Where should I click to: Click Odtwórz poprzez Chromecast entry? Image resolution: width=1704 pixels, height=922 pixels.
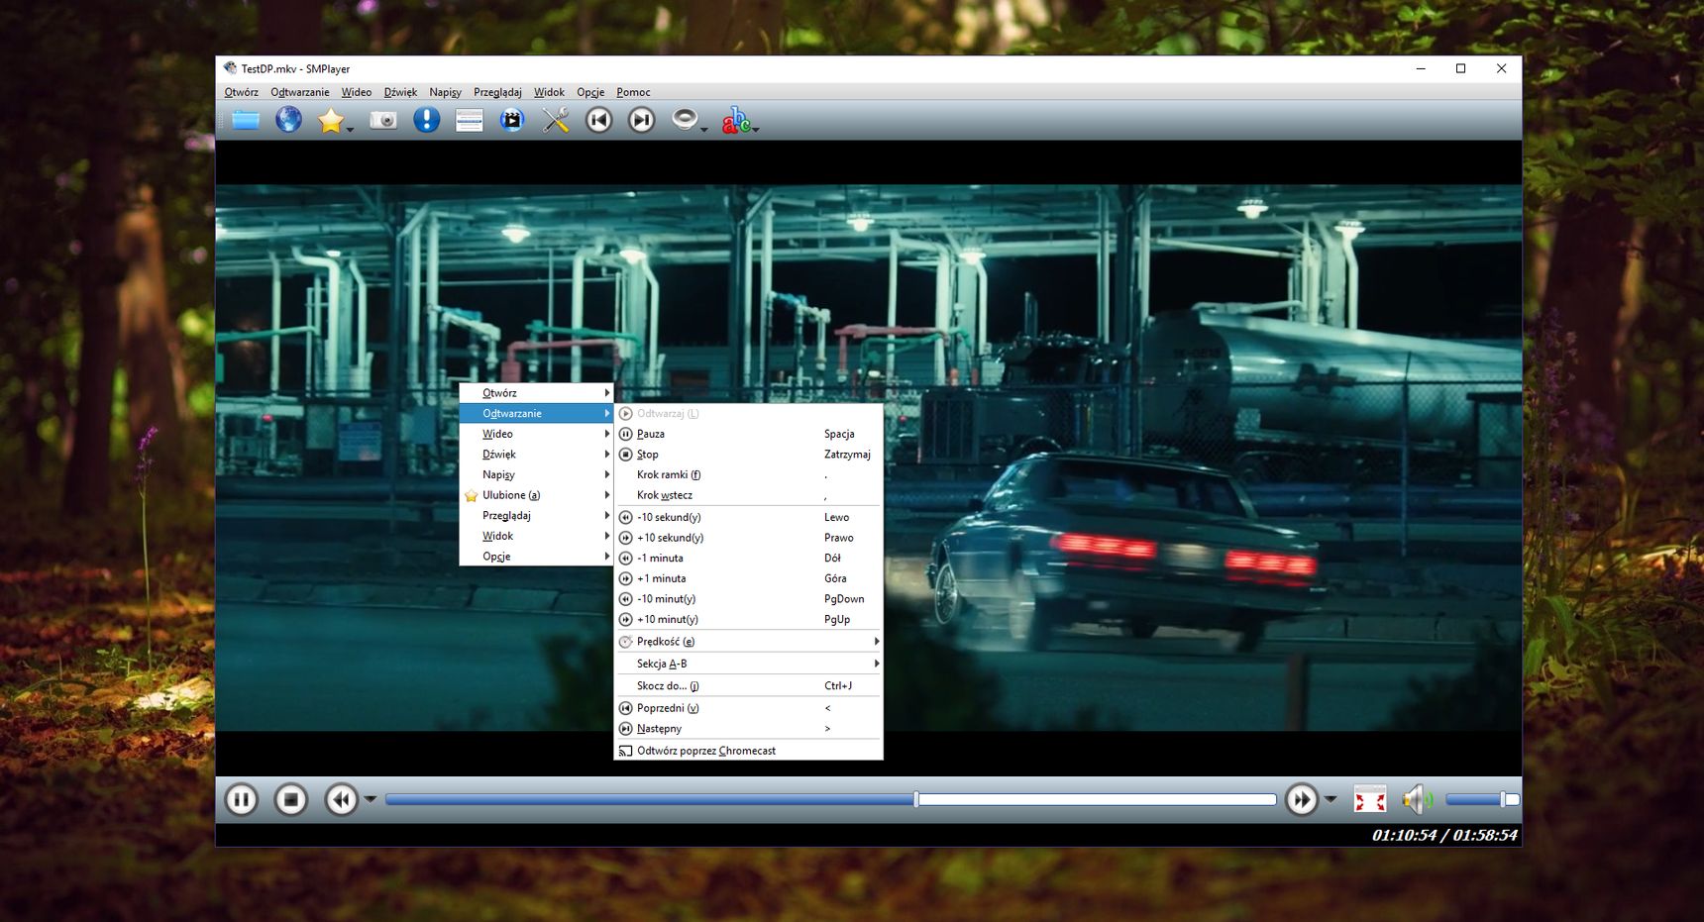point(748,751)
